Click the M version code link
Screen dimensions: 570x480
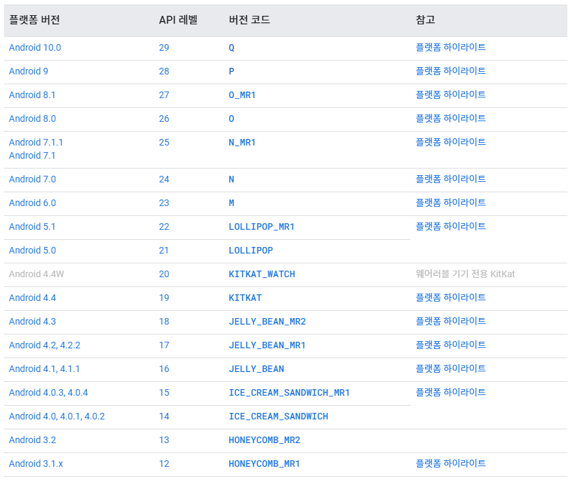(232, 203)
